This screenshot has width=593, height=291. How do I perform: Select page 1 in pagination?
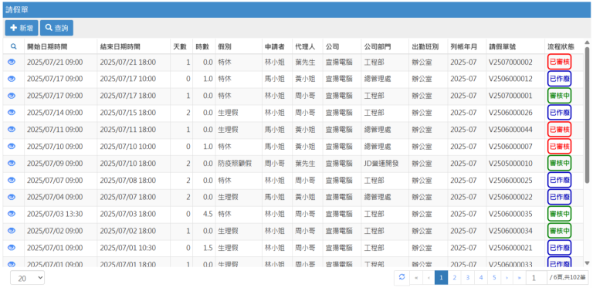[x=441, y=278]
